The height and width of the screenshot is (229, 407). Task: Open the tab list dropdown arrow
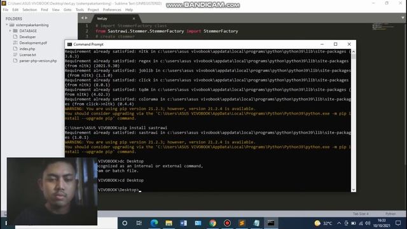403,18
